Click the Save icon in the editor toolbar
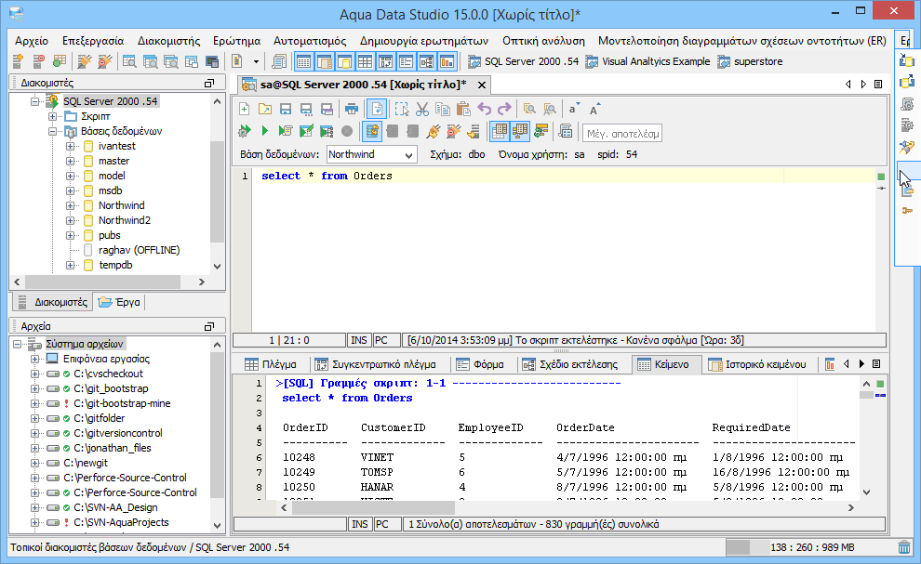Image resolution: width=921 pixels, height=564 pixels. click(285, 109)
